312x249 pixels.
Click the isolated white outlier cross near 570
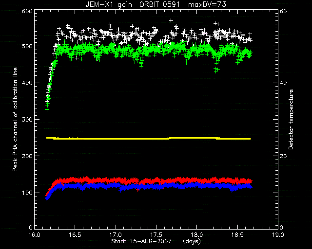tap(171, 20)
